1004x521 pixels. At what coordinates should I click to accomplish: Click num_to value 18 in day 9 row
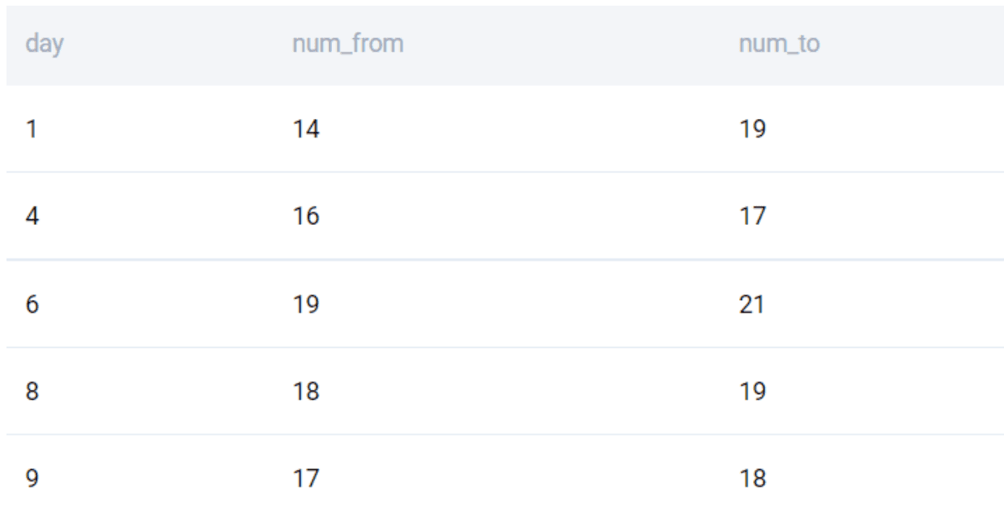(752, 480)
